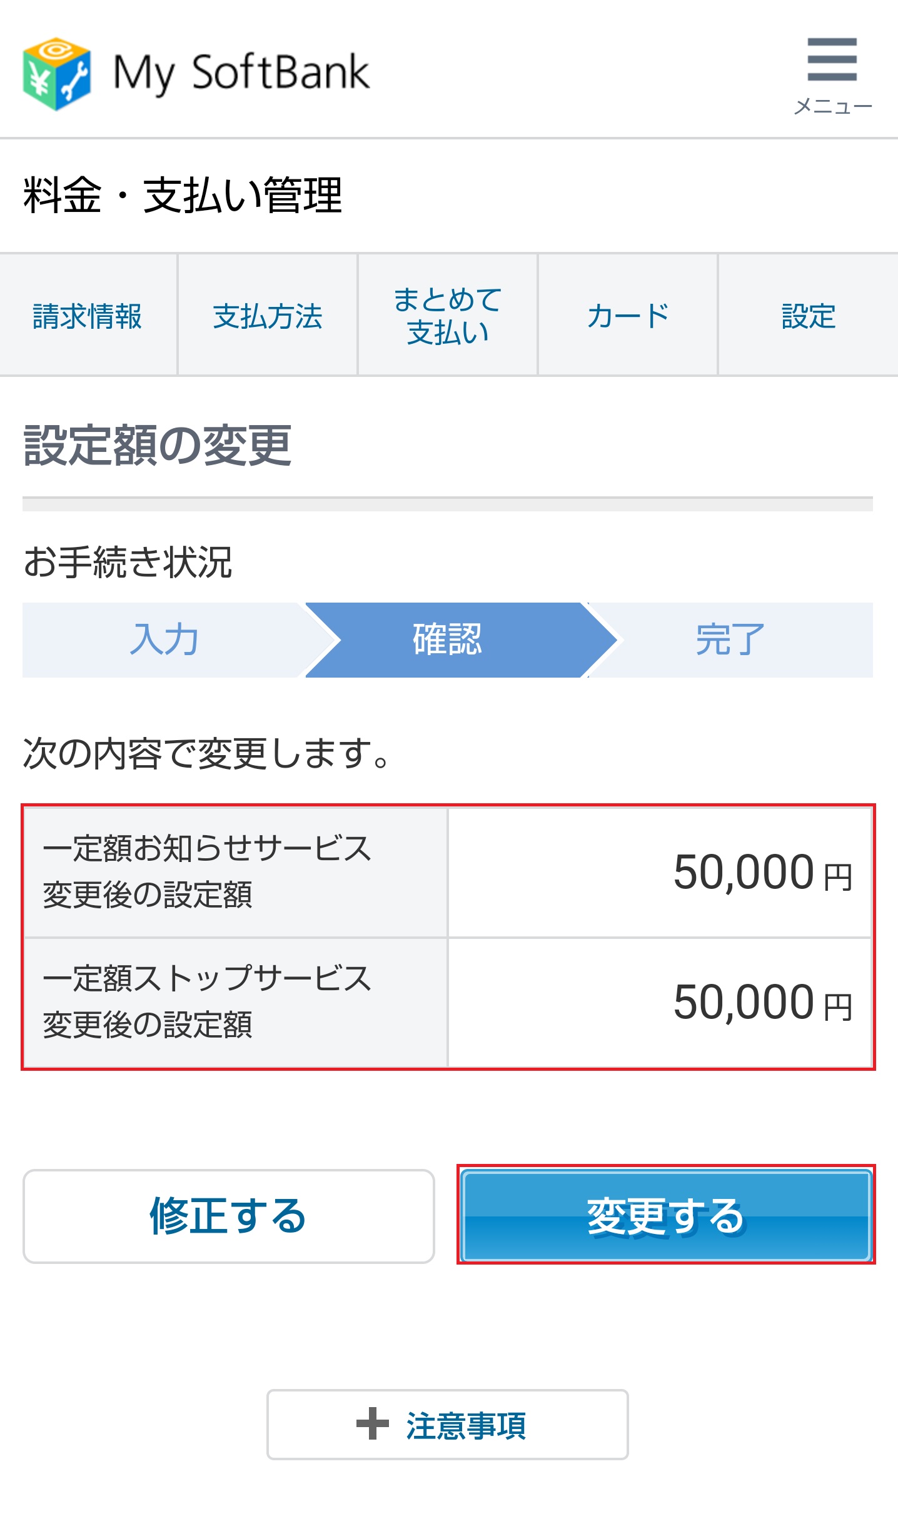Expand the 注意事項 section

coord(448,1425)
